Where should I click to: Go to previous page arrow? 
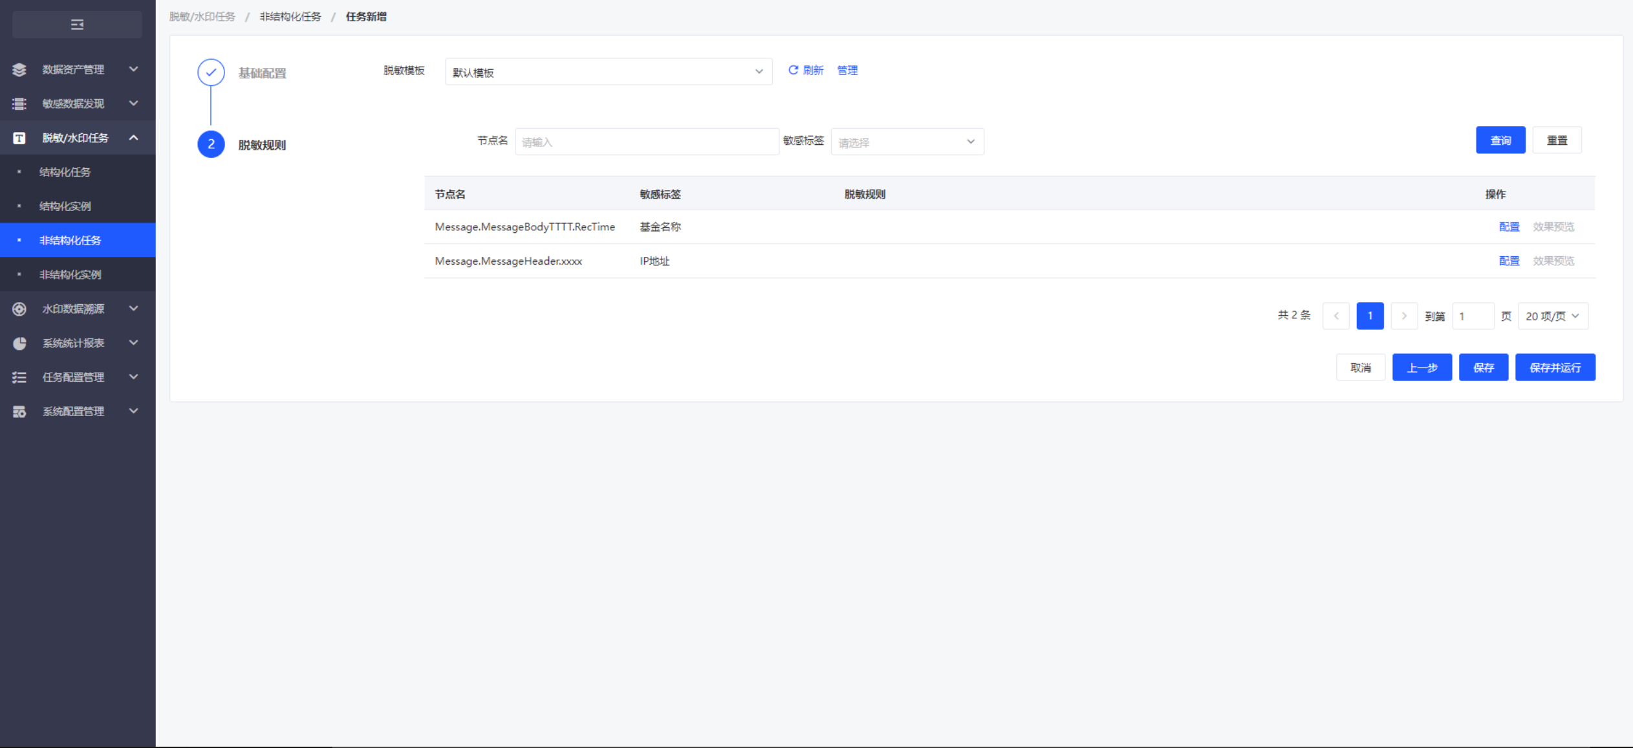pos(1336,316)
